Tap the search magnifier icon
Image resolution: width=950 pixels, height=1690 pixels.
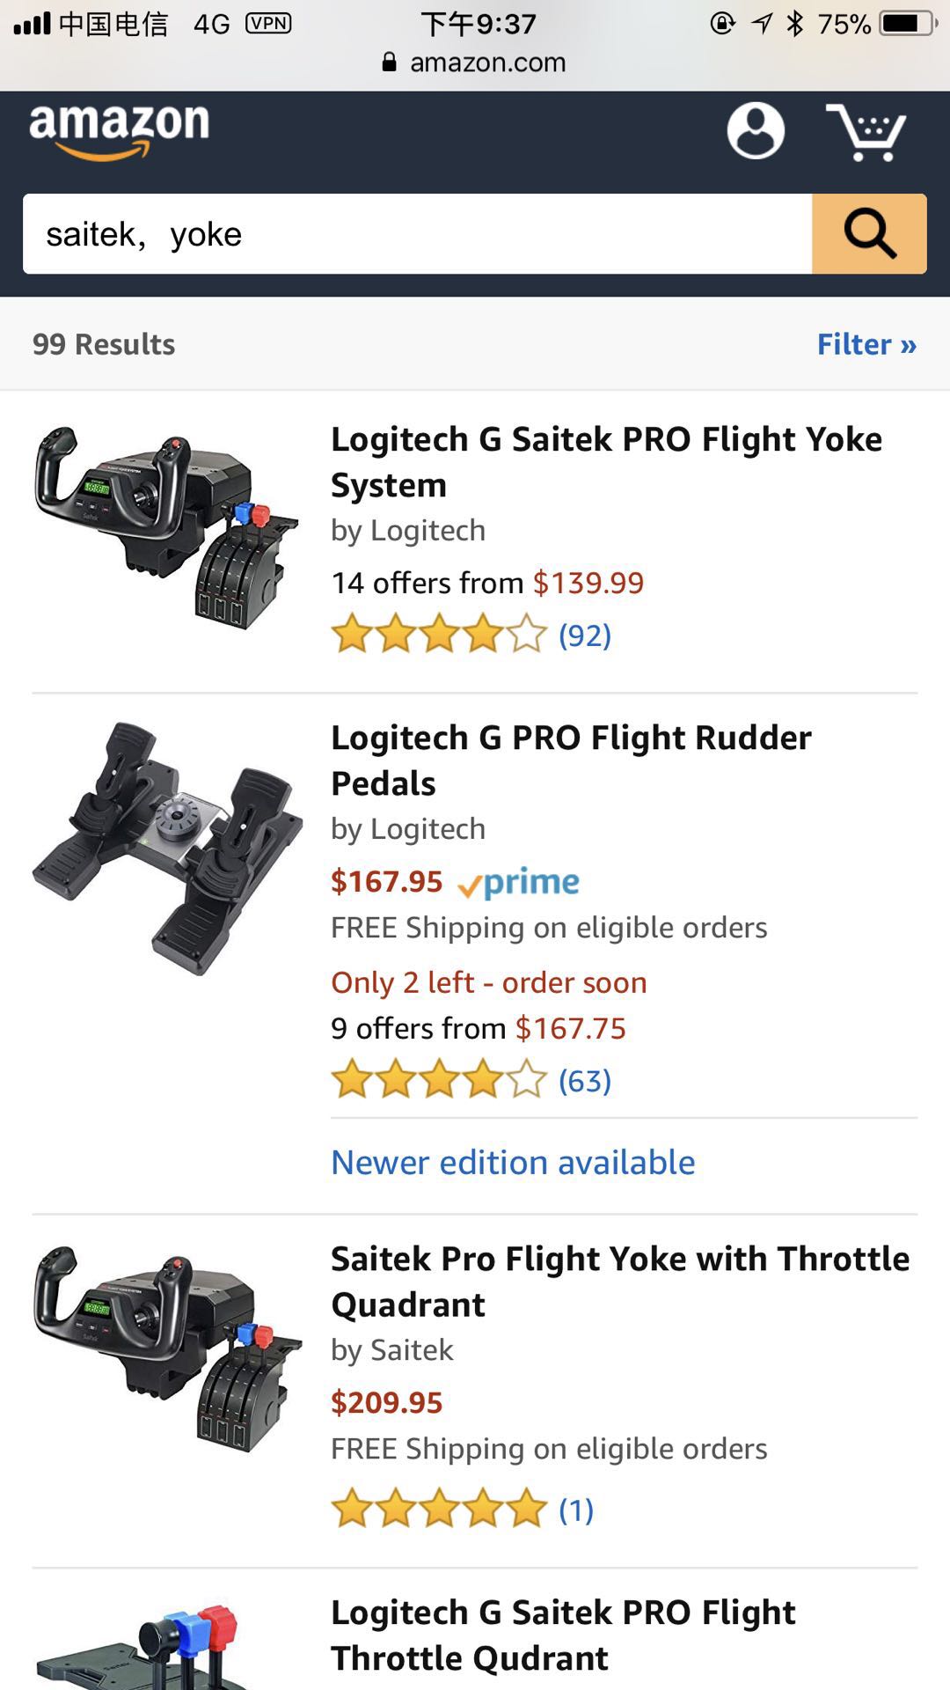869,234
